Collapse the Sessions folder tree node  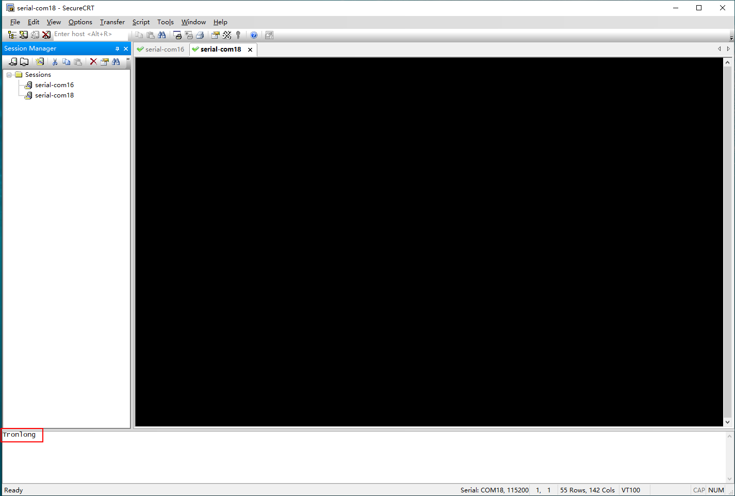coord(9,75)
